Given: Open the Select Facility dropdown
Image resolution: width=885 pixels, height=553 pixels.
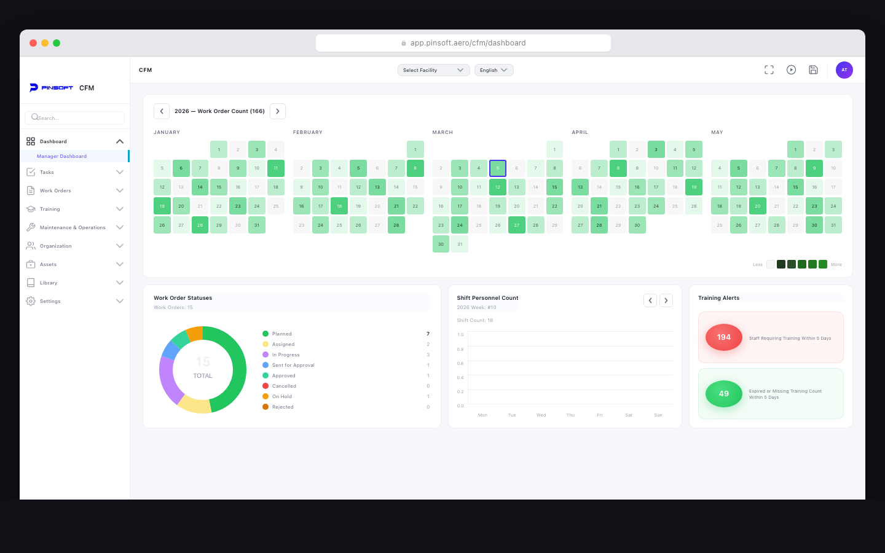Looking at the screenshot, I should (433, 70).
